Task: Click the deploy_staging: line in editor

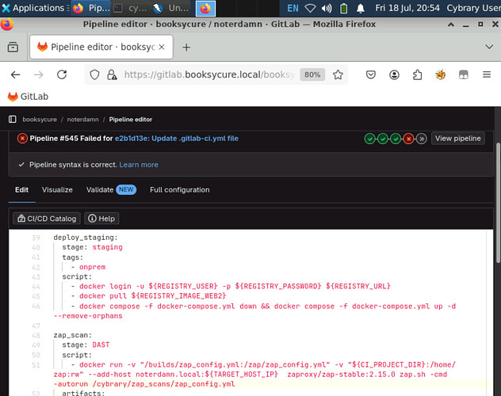Action: pyautogui.click(x=86, y=238)
